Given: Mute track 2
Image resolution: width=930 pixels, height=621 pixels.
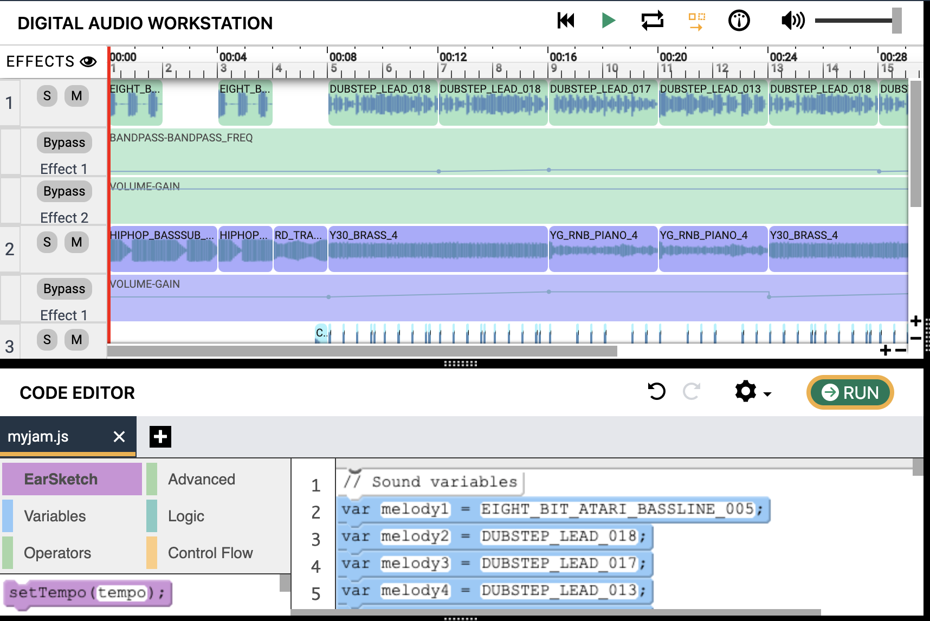Looking at the screenshot, I should click(x=76, y=242).
